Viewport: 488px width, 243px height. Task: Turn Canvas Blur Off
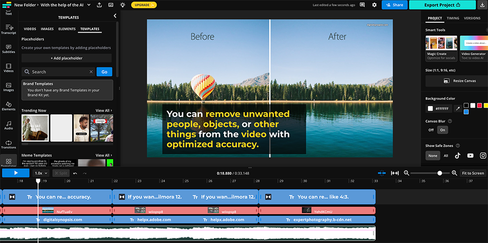click(431, 130)
